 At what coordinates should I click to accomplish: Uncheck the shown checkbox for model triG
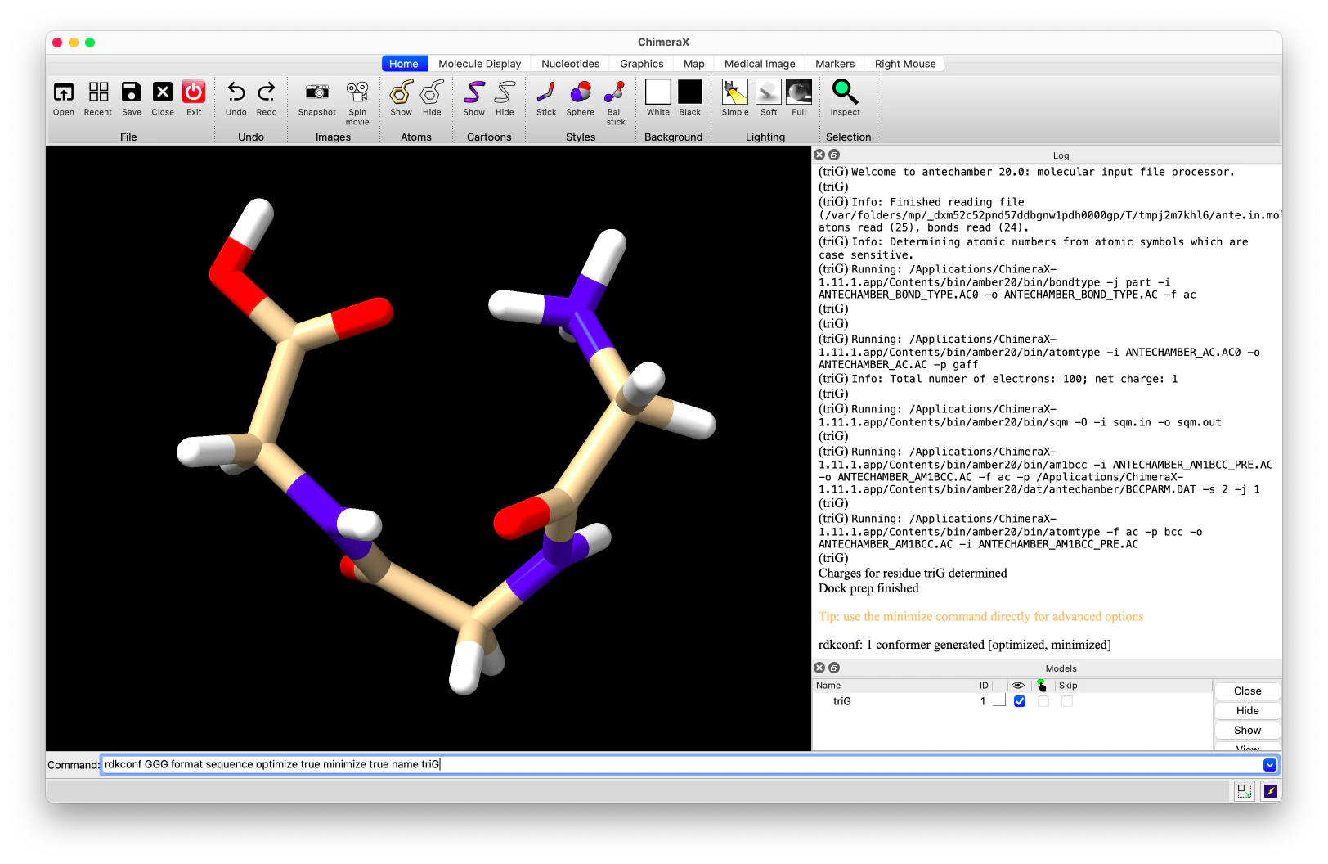tap(1020, 701)
